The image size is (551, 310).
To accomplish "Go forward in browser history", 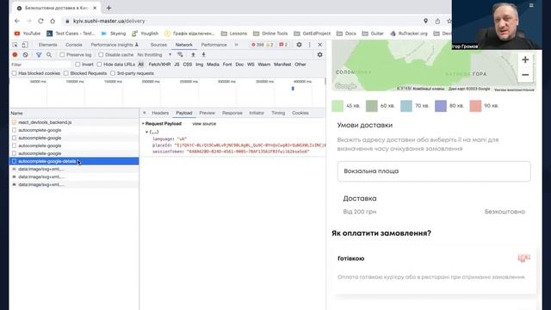I will tap(28, 21).
